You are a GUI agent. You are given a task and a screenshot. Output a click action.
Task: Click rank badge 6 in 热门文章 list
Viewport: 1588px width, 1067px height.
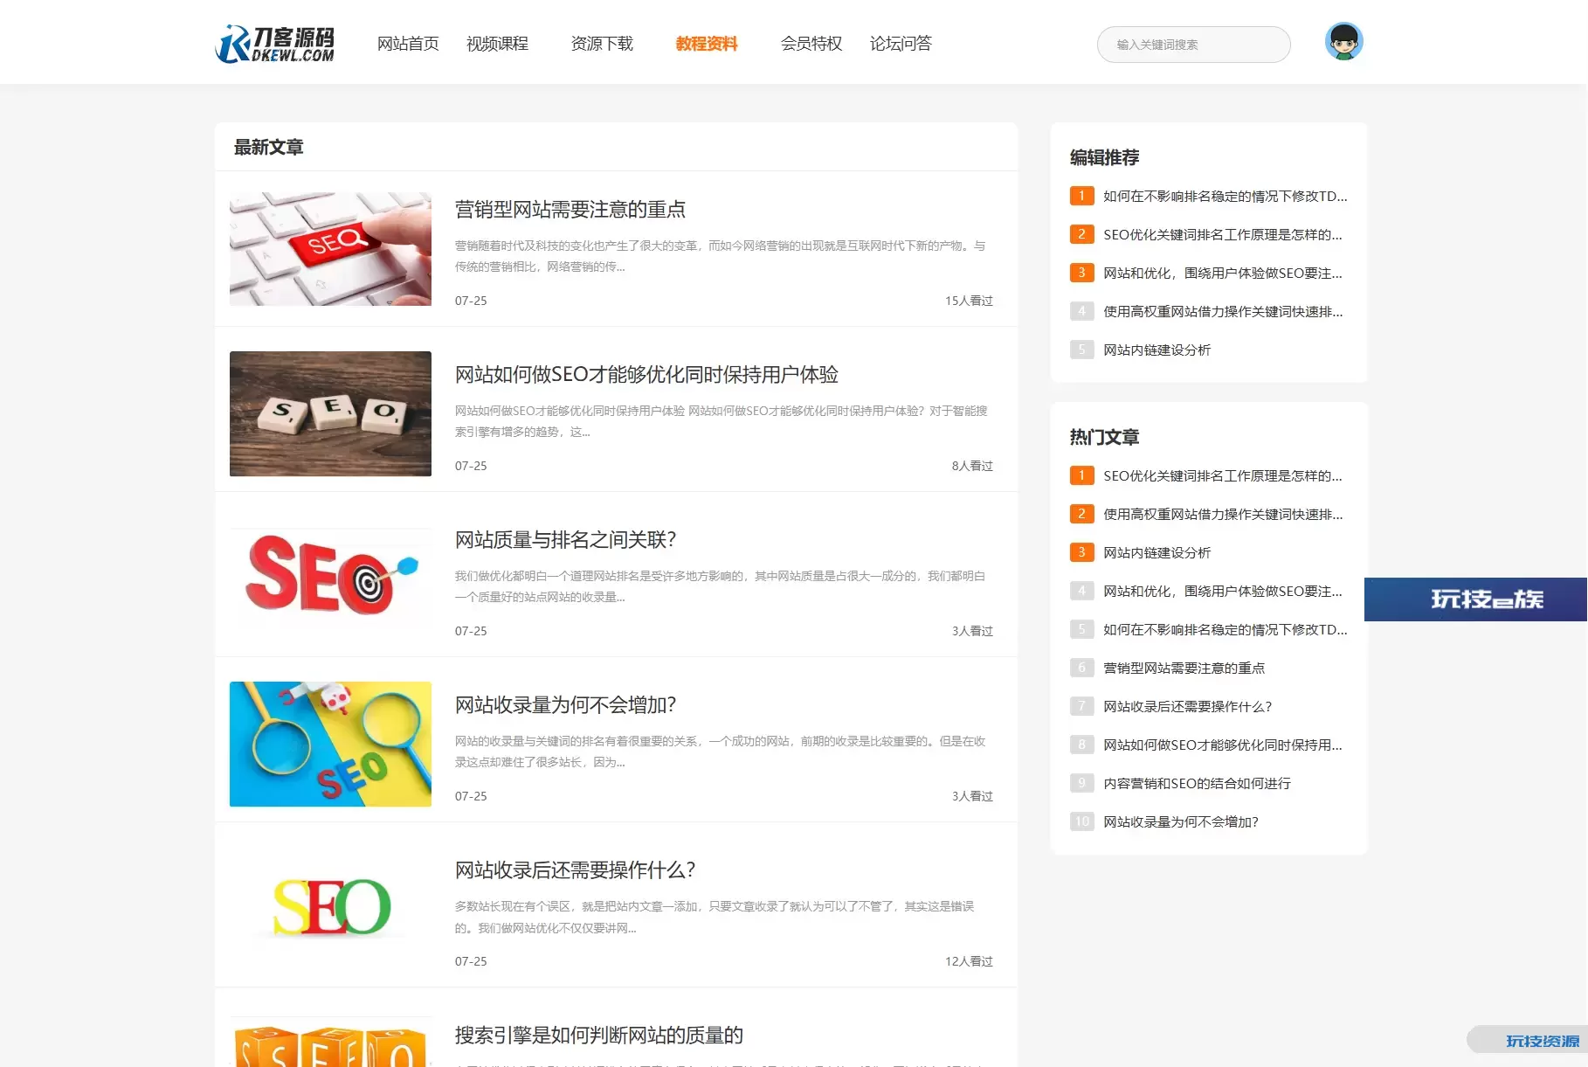[x=1081, y=668]
